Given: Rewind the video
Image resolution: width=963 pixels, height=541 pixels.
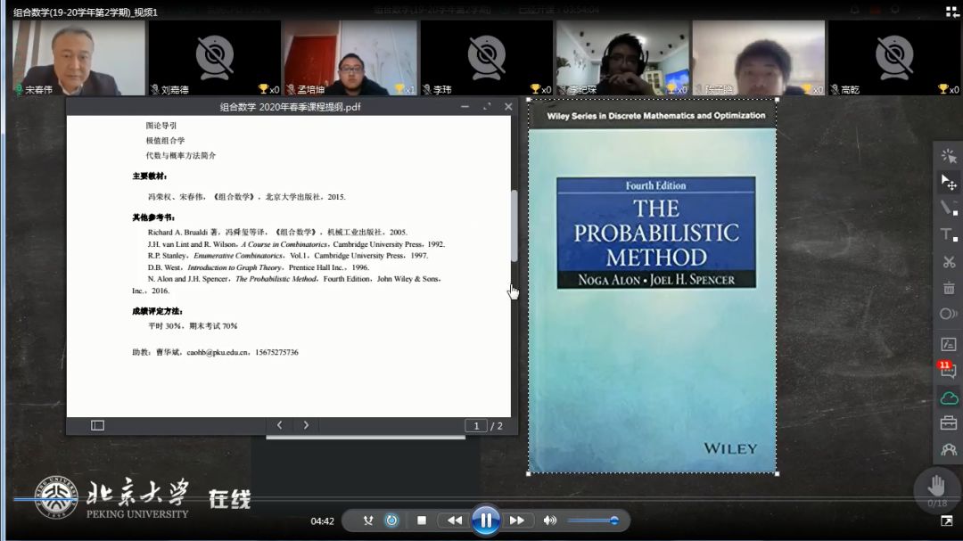Looking at the screenshot, I should point(455,521).
